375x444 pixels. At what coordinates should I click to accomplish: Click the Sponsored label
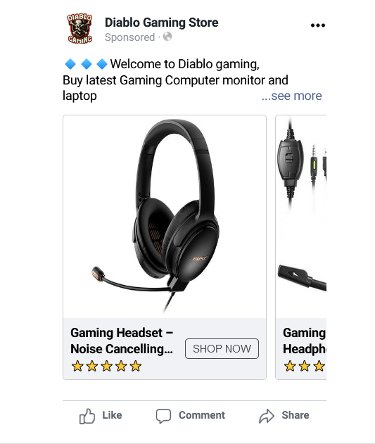click(129, 37)
